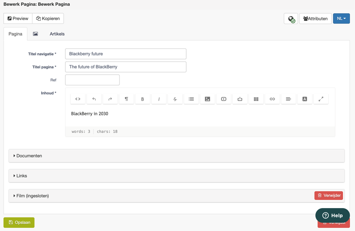Image resolution: width=355 pixels, height=231 pixels.
Task: Open the HTML source code view
Action: 78,99
